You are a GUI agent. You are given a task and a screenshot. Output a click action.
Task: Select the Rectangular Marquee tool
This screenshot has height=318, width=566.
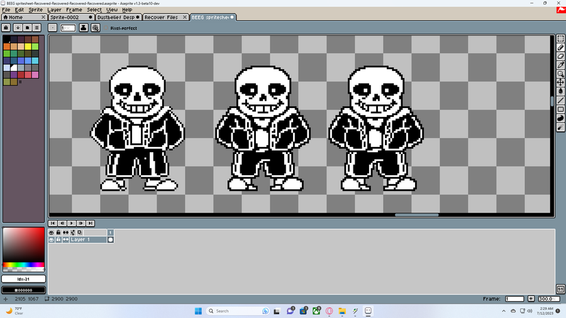[x=560, y=38]
